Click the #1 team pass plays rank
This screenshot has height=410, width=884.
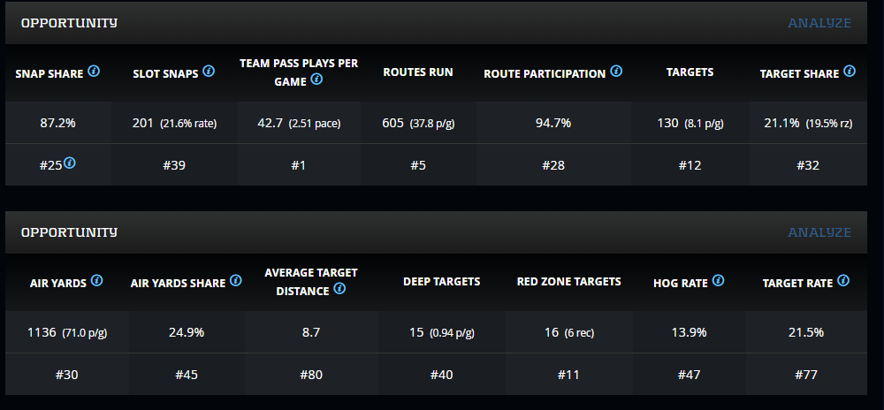click(299, 164)
